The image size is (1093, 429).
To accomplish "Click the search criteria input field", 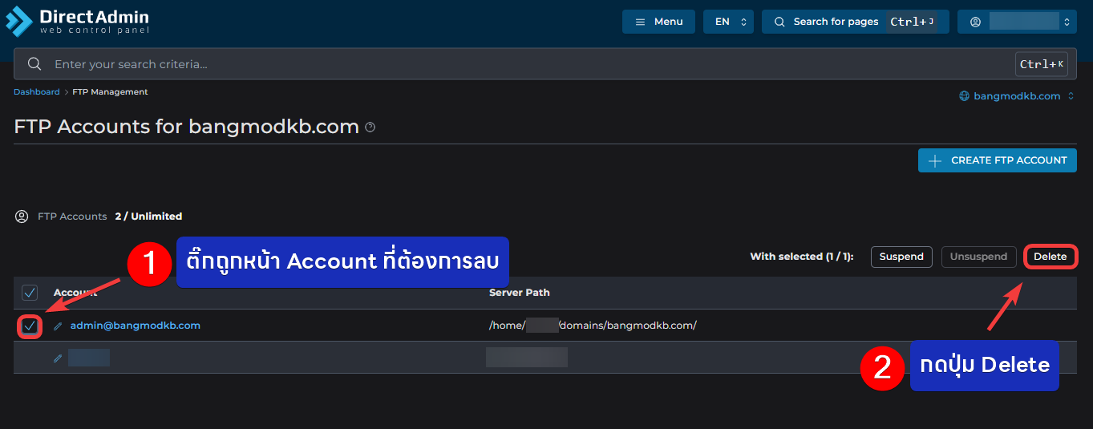I will [545, 64].
